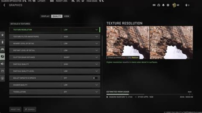Expand the Clutter Draw Distance dropdown
This screenshot has width=202, height=113.
(x=97, y=57)
